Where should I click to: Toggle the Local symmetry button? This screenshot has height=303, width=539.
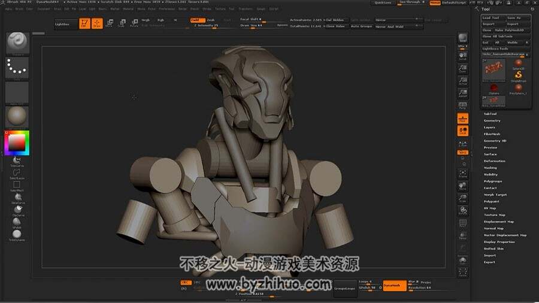pos(463,131)
